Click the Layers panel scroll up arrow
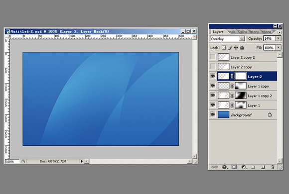Screen dimensions: 289x194 (x=280, y=55)
